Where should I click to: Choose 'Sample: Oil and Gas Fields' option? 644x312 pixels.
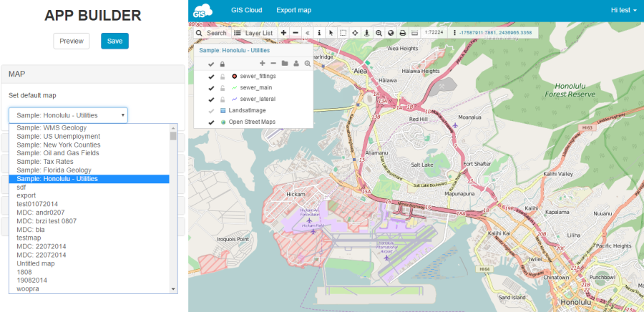(89, 153)
